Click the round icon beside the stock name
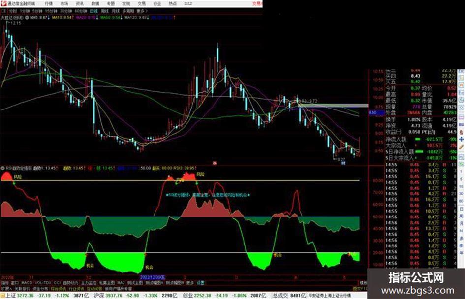 tap(27, 18)
